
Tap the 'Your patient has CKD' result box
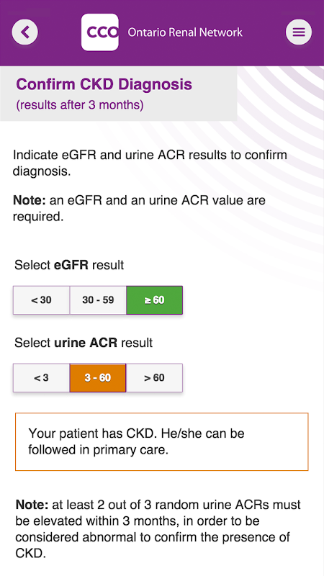click(x=161, y=442)
